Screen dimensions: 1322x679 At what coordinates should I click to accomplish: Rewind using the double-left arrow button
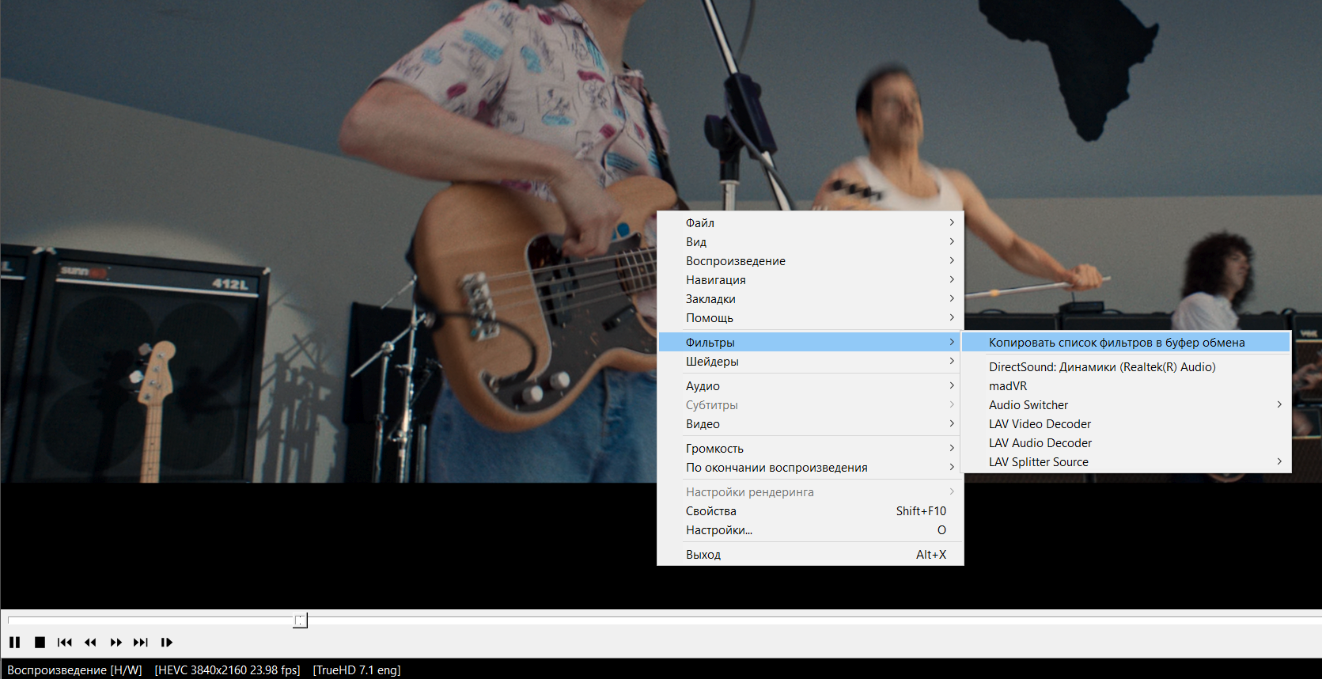click(x=90, y=643)
